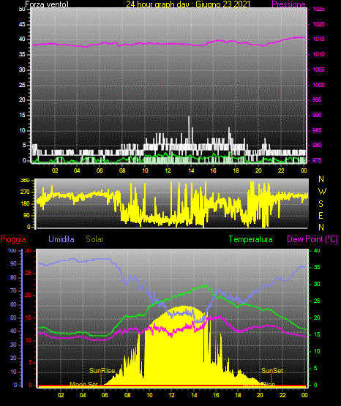The width and height of the screenshot is (341, 406).
Task: Click the 50 humidity axis value
Action: point(13,317)
